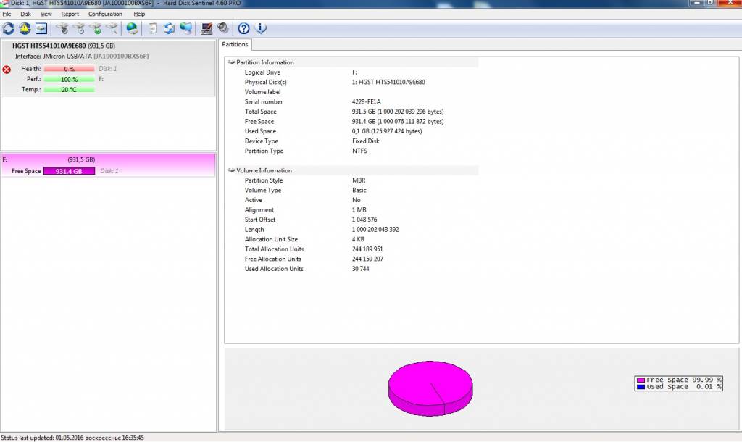Open the Disk menu
The image size is (742, 442).
[25, 14]
